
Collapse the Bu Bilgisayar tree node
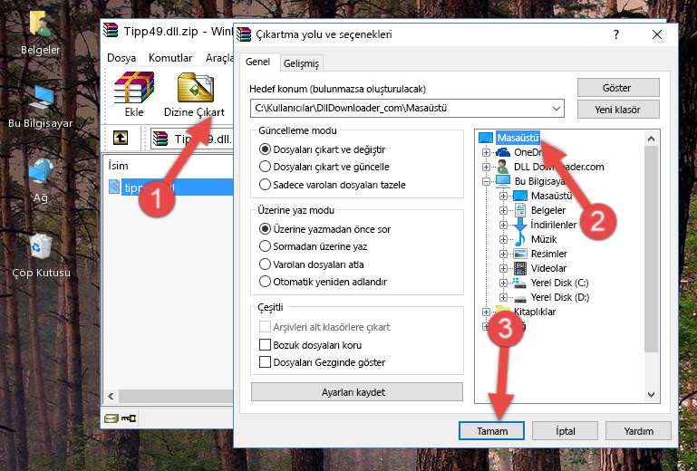tap(486, 181)
